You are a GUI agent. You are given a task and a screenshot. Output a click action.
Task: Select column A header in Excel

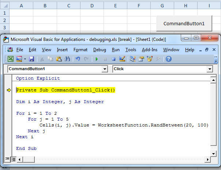tap(21, 5)
